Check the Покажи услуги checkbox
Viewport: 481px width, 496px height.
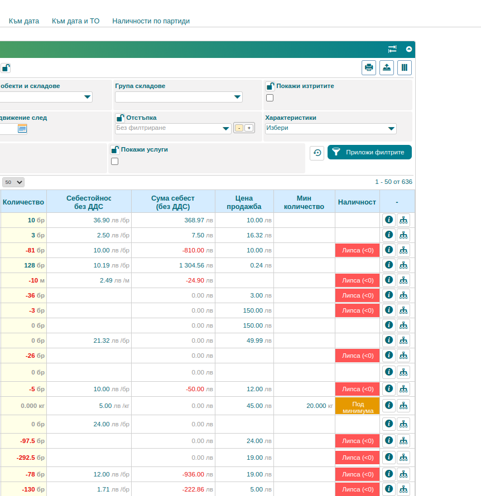(114, 162)
